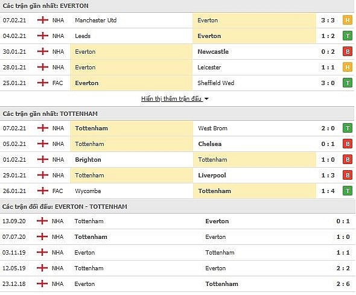Screen dimensions: 356x295
Task: Click England flag on 13.09.20 head-to-head row
Action: tap(42, 221)
